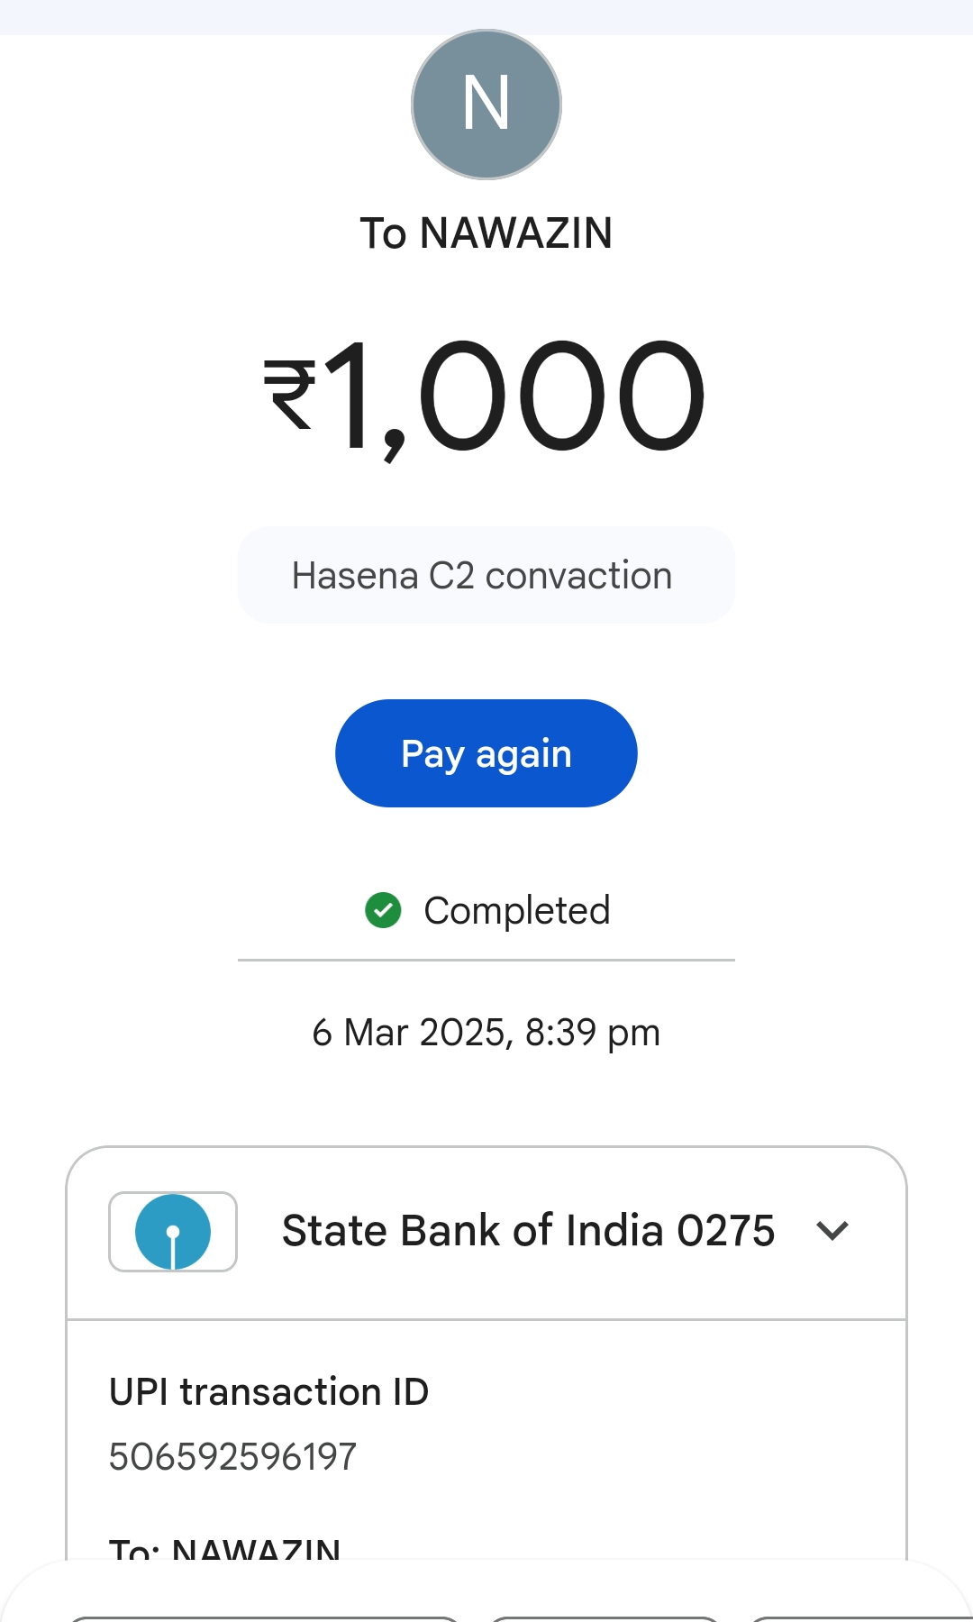Tap the To: NAWAZIN detail row
973x1622 pixels.
tap(225, 1548)
